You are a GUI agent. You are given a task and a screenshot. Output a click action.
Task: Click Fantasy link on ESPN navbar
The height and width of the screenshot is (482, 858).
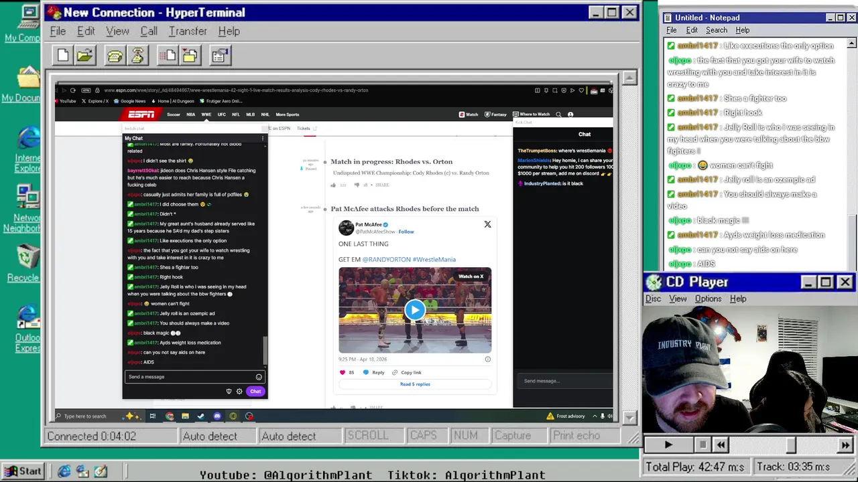click(495, 114)
